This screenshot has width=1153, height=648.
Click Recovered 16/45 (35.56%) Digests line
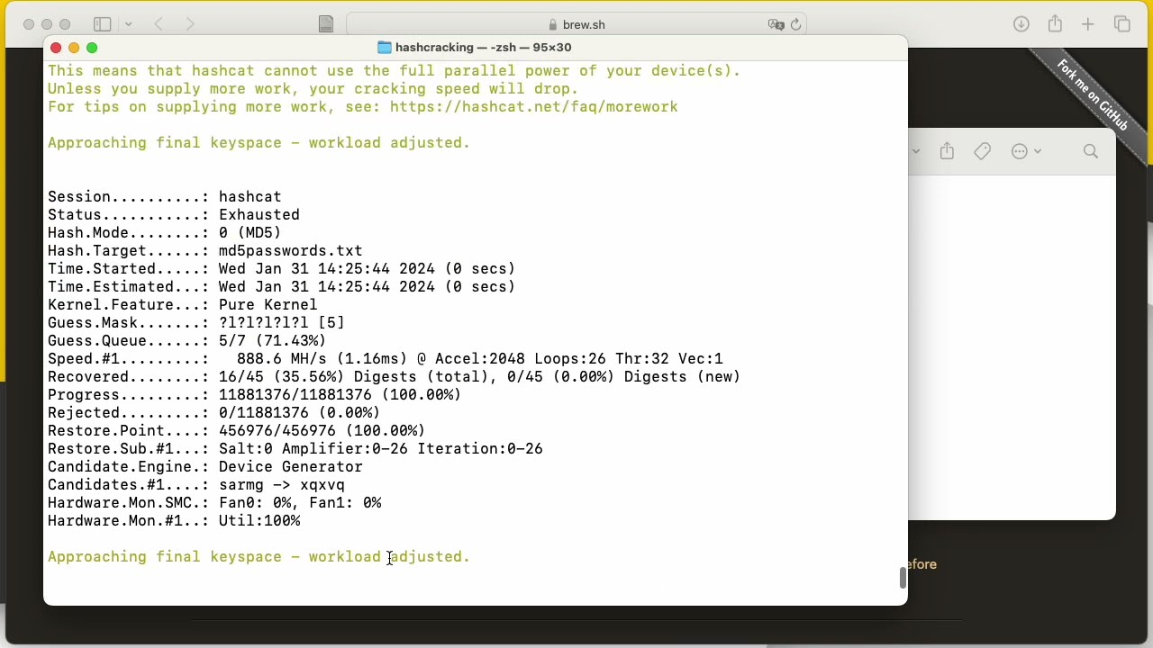[x=395, y=377]
